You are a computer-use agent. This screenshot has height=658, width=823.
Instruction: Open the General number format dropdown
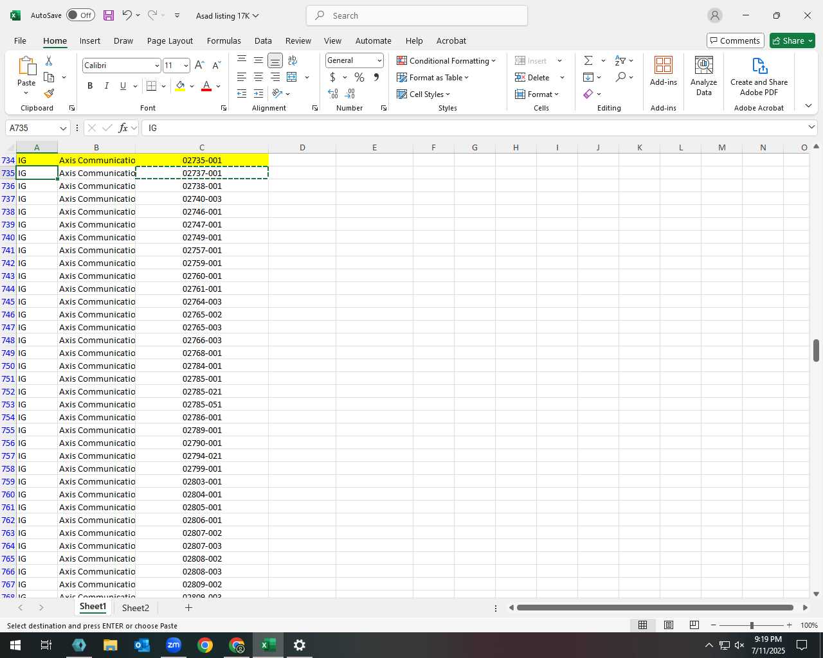(379, 60)
